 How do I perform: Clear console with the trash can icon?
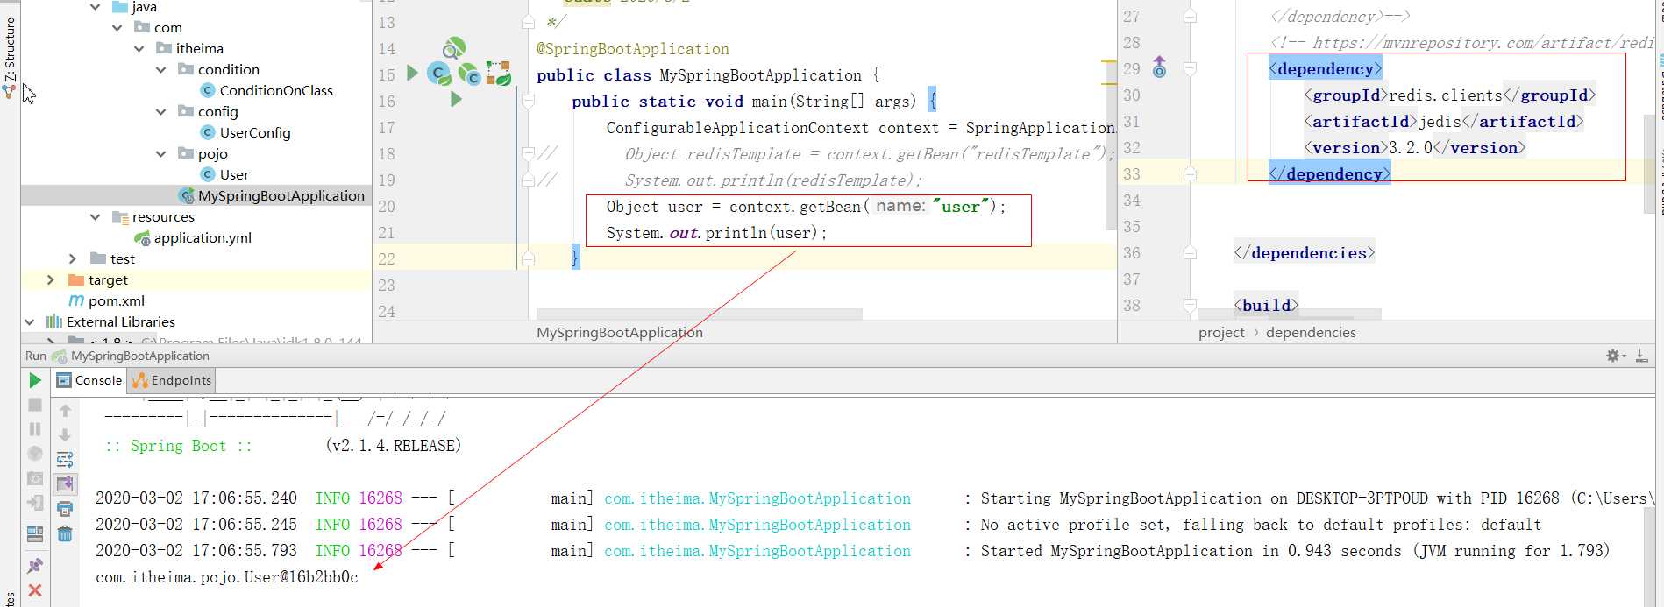tap(65, 533)
